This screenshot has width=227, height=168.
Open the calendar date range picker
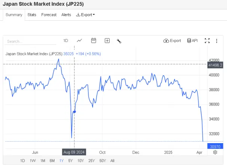click(x=93, y=41)
